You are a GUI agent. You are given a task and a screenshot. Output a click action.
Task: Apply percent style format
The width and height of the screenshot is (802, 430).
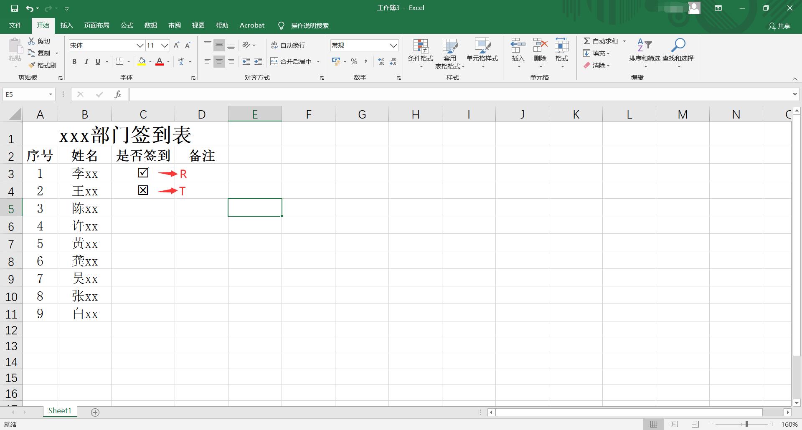[x=354, y=61]
